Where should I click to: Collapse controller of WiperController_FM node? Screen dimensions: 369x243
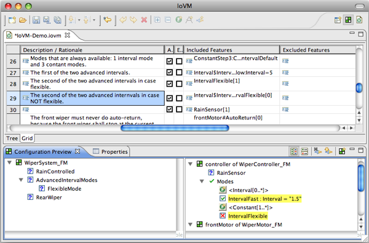pos(191,164)
